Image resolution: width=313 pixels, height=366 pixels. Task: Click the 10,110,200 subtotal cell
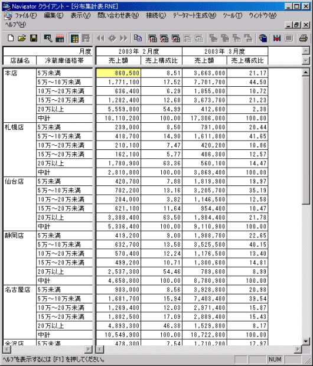click(118, 118)
